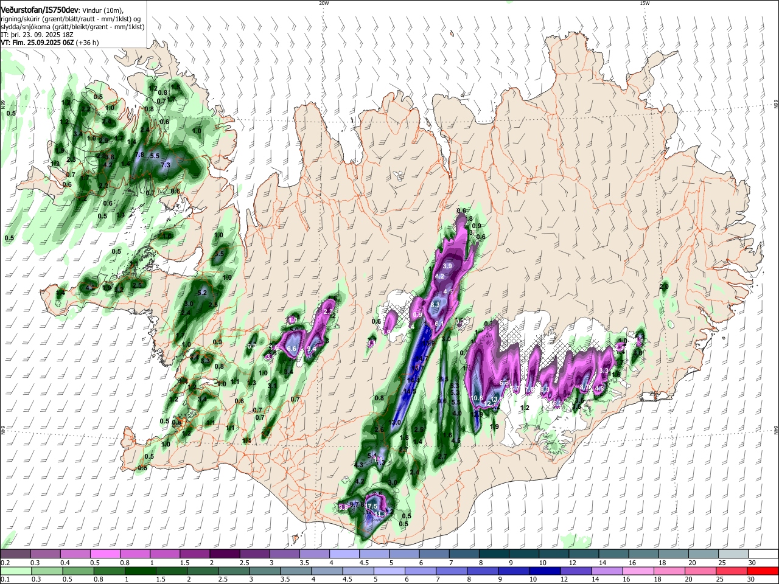Click the rain legend swatch between 25 and 30
Image resolution: width=779 pixels, height=584 pixels.
[732, 571]
